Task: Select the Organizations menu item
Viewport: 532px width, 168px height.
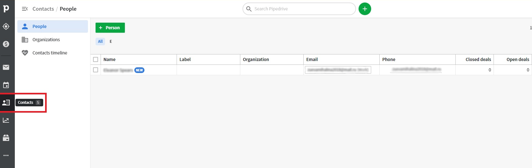Action: point(53,40)
